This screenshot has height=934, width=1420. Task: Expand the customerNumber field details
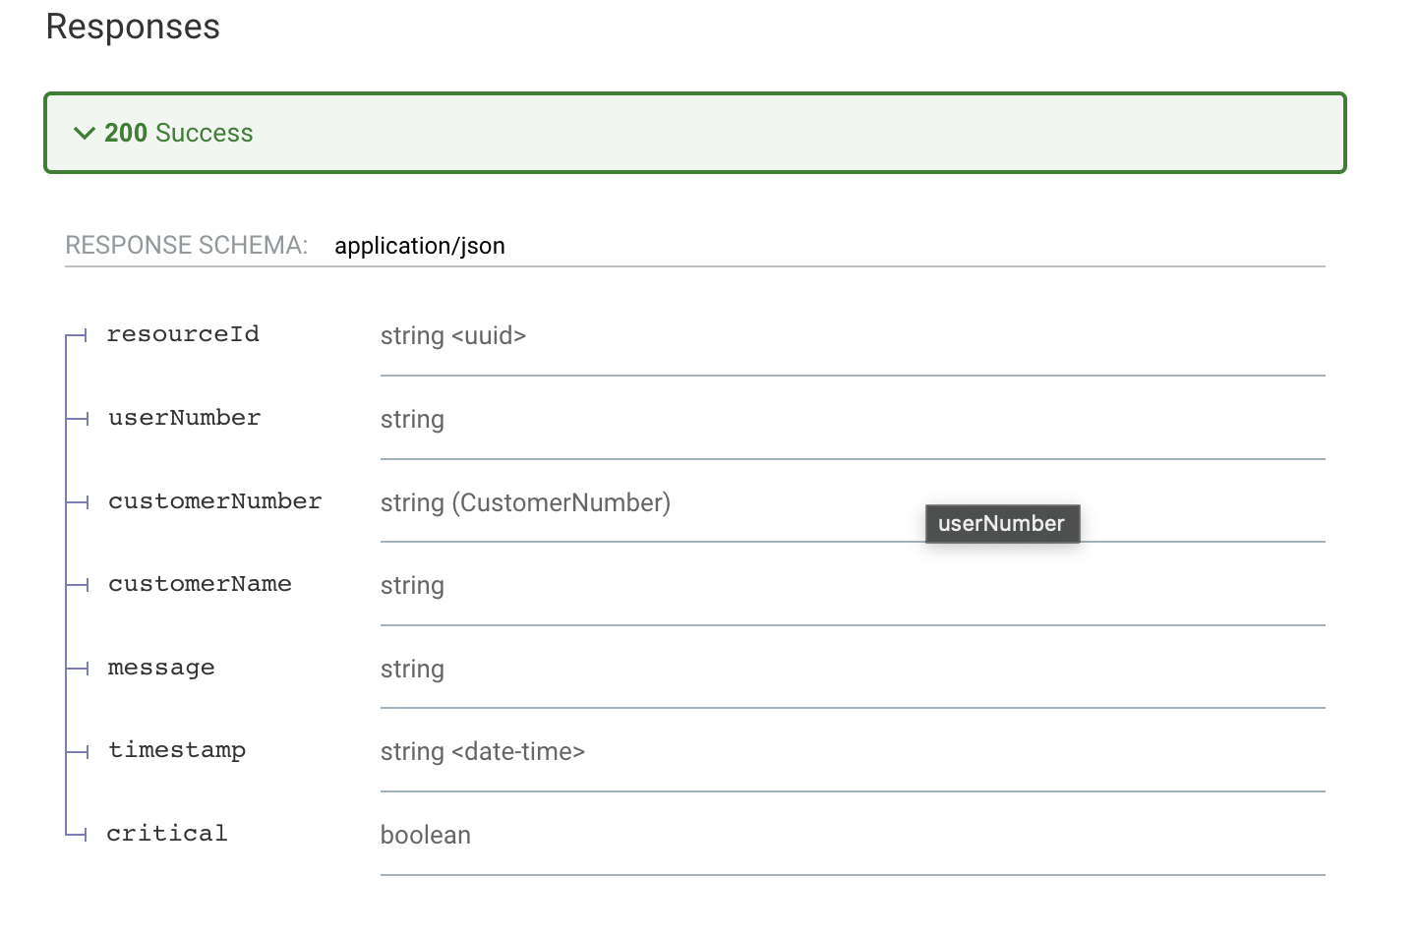coord(214,501)
